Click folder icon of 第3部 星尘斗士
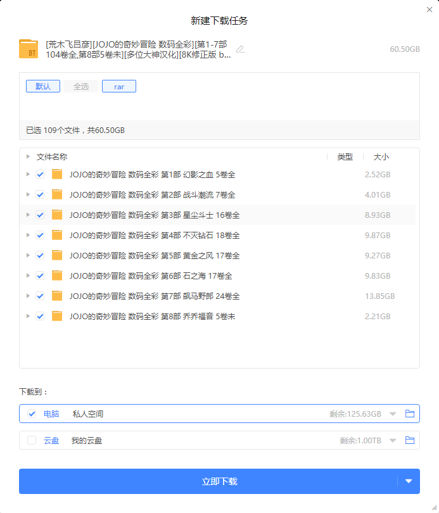The height and width of the screenshot is (513, 439). coord(57,215)
